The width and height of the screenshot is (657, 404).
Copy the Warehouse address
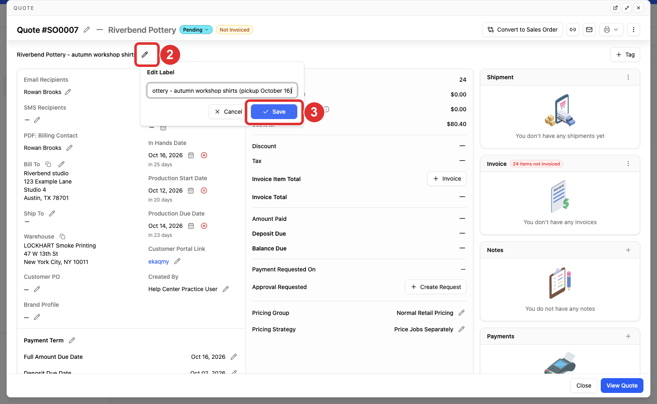point(62,236)
